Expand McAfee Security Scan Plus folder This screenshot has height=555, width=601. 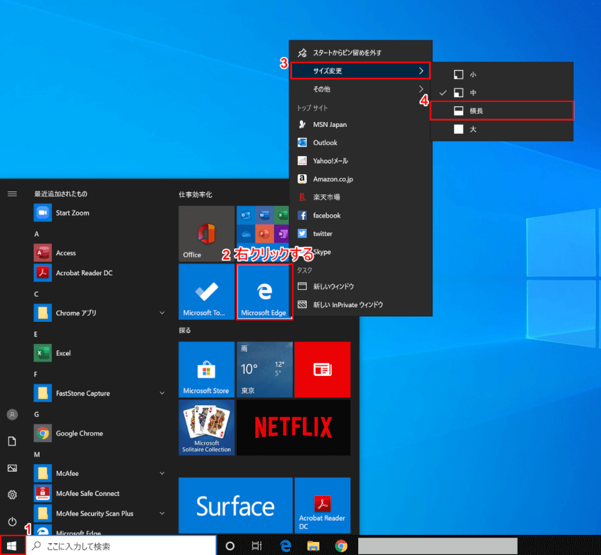point(100,513)
